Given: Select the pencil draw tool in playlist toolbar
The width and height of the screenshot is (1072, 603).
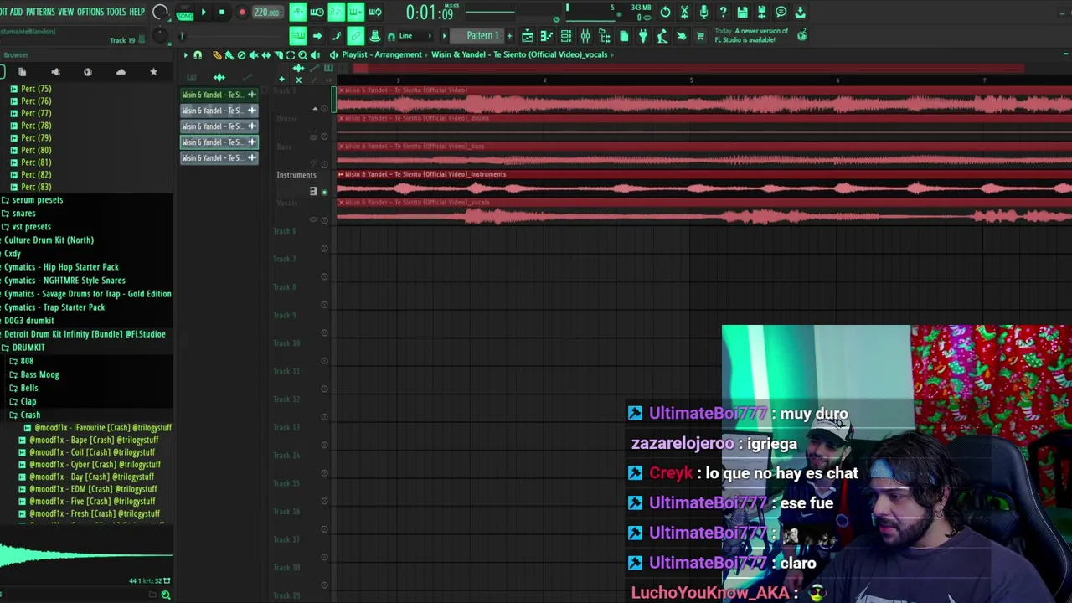Looking at the screenshot, I should pos(217,54).
